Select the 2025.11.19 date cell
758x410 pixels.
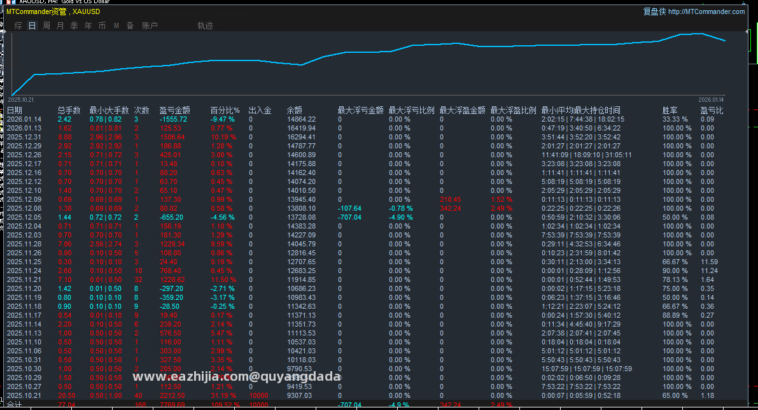[x=24, y=298]
